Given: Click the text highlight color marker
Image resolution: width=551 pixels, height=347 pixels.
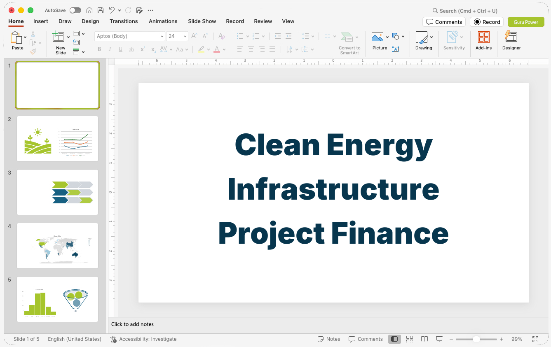Looking at the screenshot, I should (201, 49).
